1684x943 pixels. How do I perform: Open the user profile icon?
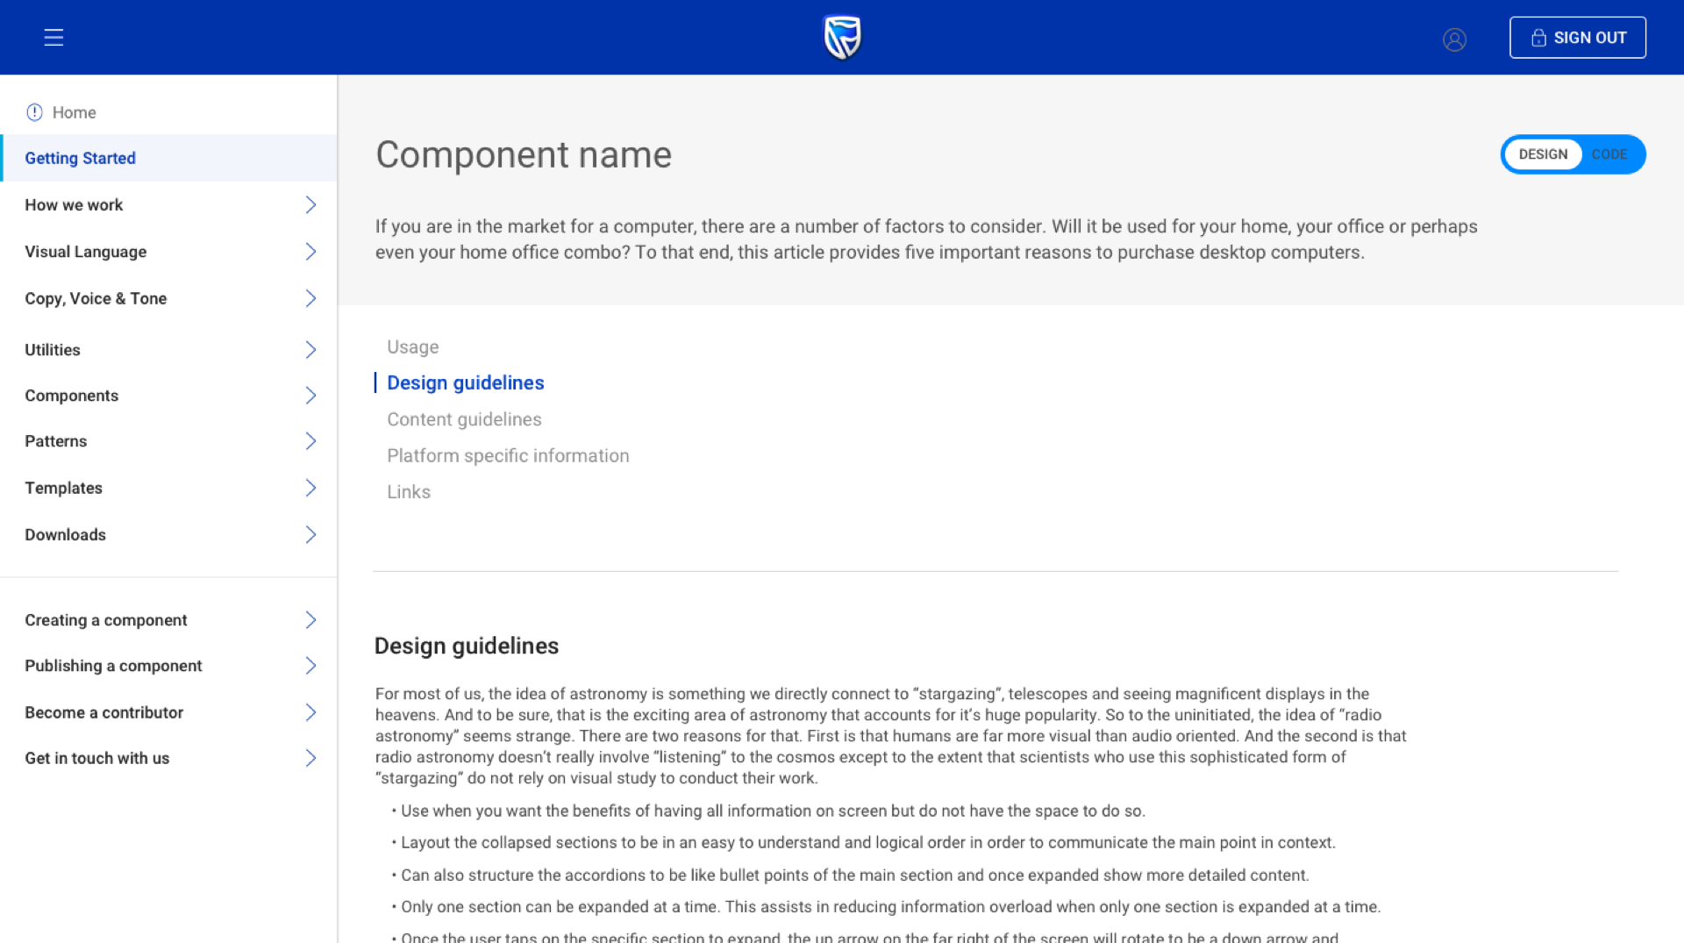[x=1454, y=39]
